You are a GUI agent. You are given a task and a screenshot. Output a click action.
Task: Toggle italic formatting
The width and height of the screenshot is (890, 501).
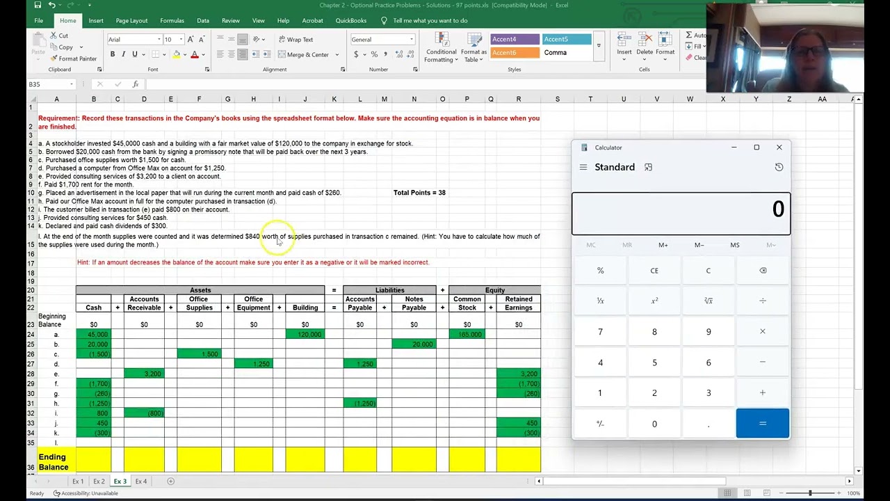[x=123, y=54]
